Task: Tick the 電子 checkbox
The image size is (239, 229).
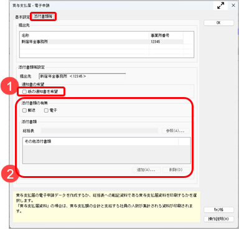Action: 46,111
